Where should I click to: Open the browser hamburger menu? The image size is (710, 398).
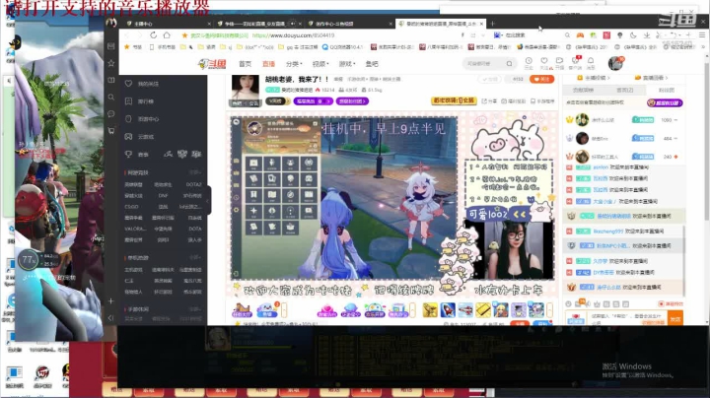click(702, 34)
